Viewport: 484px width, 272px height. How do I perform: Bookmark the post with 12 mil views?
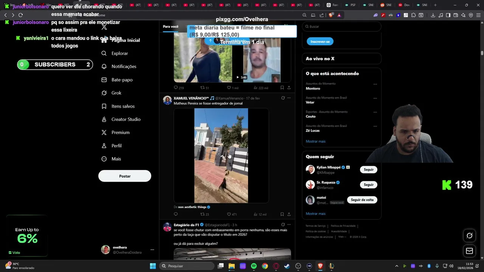pyautogui.click(x=282, y=214)
